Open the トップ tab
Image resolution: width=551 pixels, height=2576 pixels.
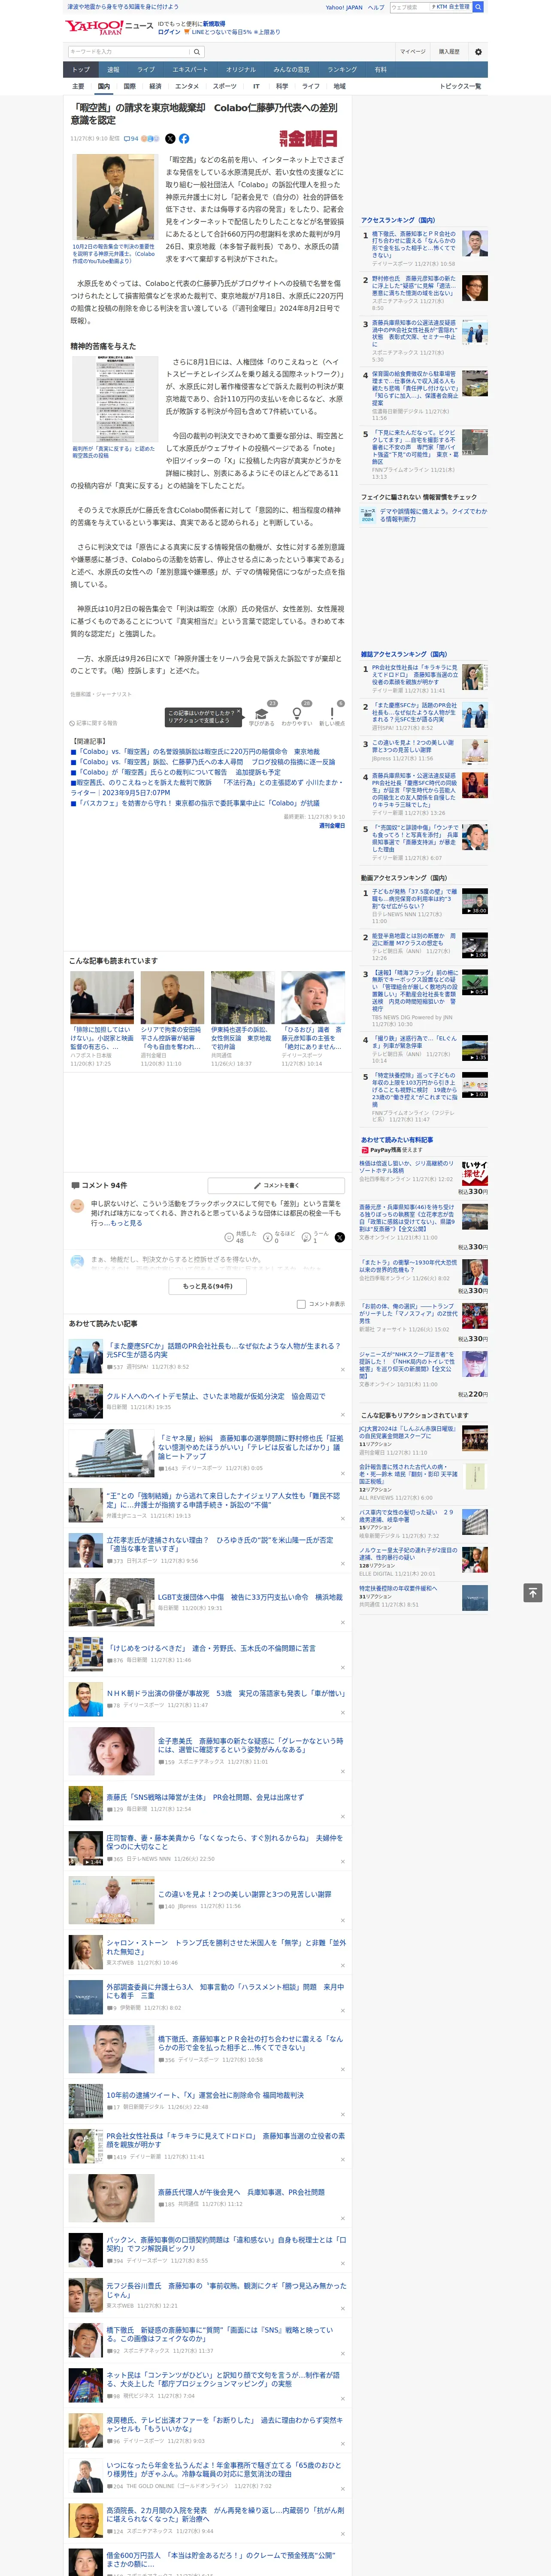pos(81,69)
